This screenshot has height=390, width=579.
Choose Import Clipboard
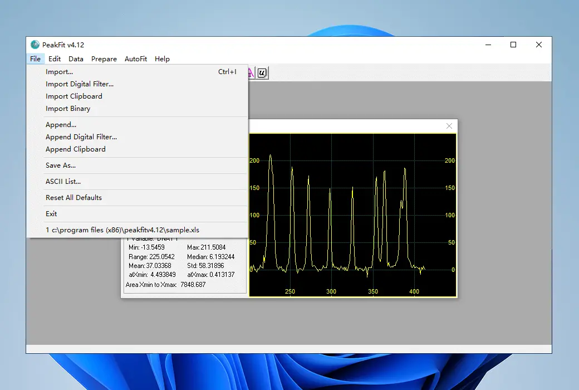click(138, 96)
